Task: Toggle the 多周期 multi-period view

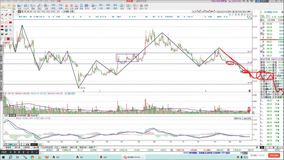Action: pyautogui.click(x=66, y=12)
